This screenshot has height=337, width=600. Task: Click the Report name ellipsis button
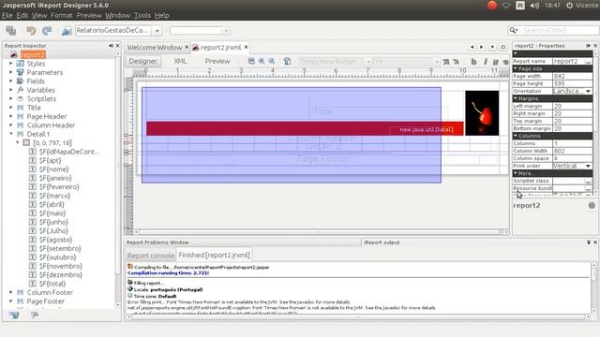coord(588,61)
